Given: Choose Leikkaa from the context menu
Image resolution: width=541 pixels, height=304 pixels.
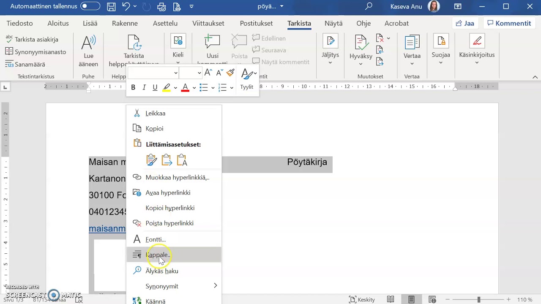Looking at the screenshot, I should click(x=174, y=113).
